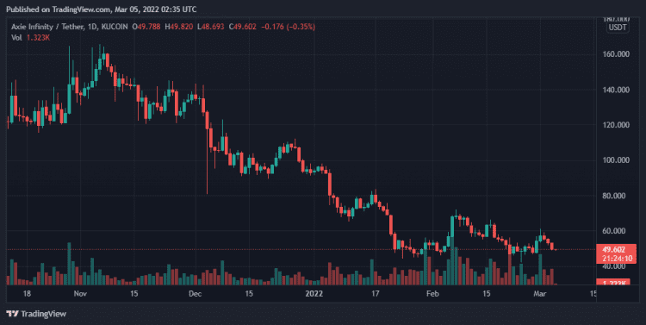Click the 2022 label on time axis

314,294
